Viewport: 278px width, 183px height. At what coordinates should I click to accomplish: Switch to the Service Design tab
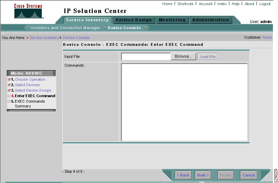tap(134, 20)
